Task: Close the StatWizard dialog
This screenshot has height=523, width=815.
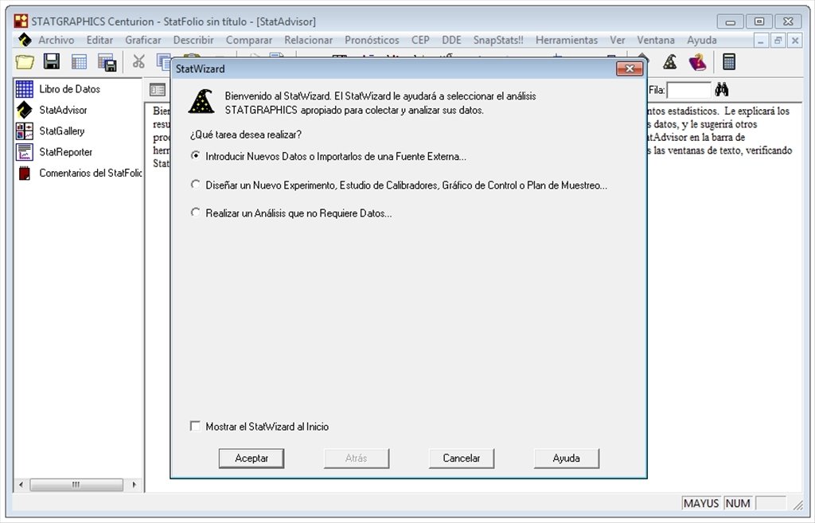Action: tap(630, 68)
